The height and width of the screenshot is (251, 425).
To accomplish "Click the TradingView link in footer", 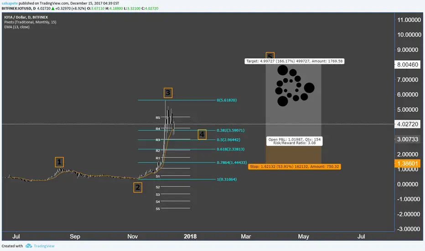I will coord(44,246).
